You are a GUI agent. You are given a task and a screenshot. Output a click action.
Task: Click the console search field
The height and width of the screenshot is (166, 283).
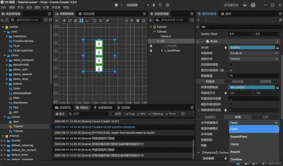coord(88,114)
